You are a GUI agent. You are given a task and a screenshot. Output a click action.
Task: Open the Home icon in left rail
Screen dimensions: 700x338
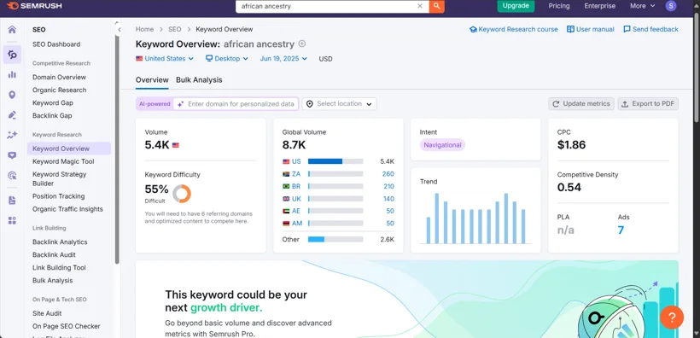pos(12,30)
